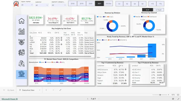Zoom out with the minus icon
The width and height of the screenshot is (181, 101).
(x=153, y=95)
